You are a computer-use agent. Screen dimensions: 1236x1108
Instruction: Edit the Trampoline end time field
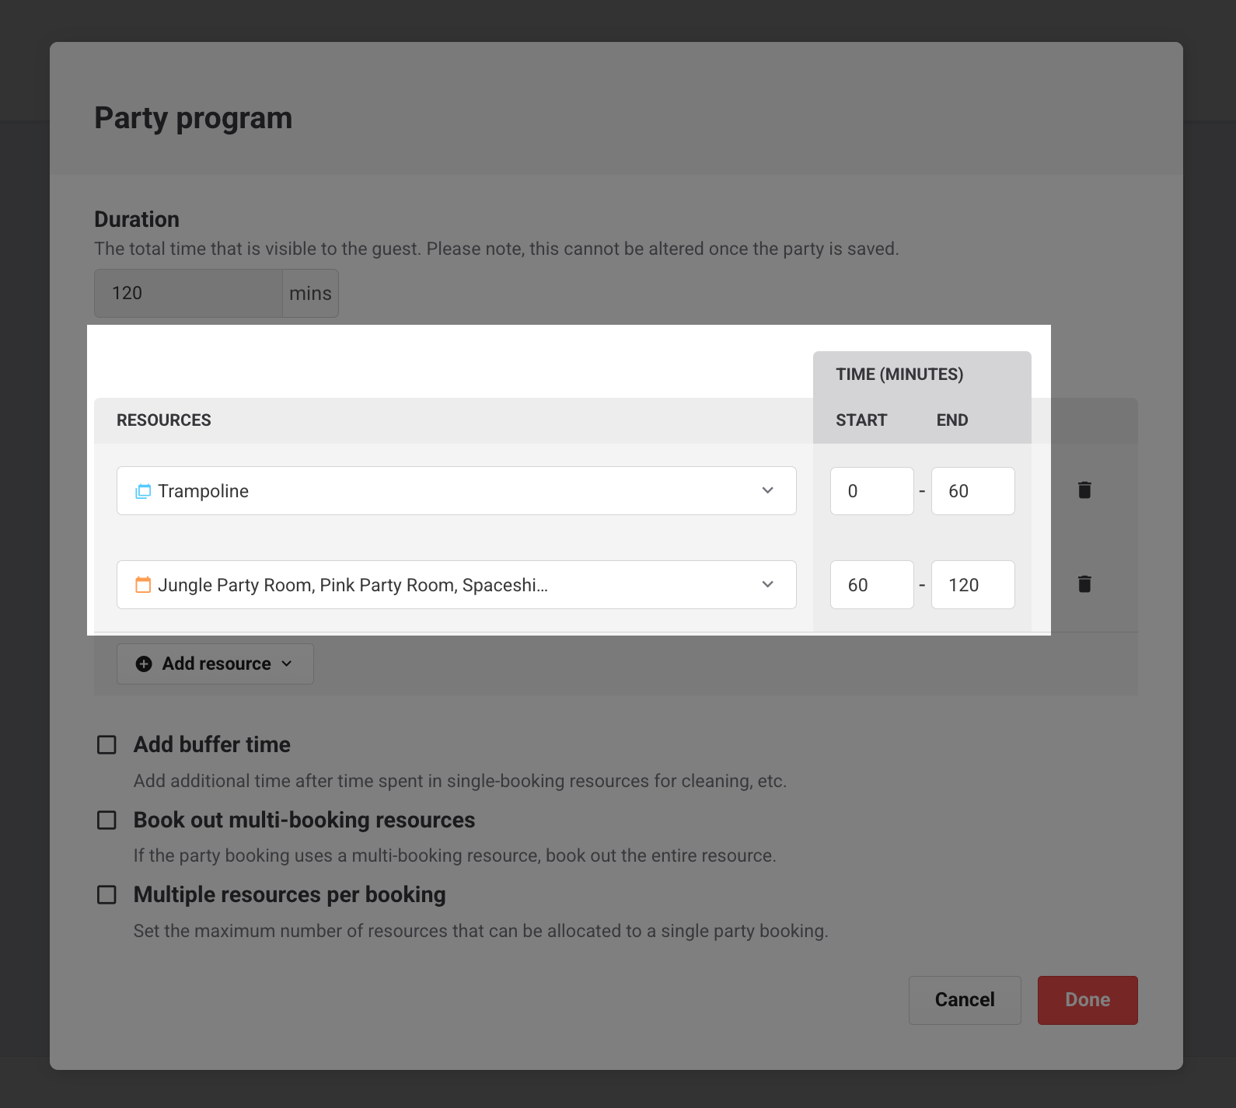[972, 491]
